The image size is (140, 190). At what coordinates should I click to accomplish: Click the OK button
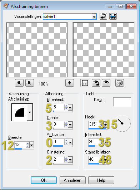click(44, 180)
